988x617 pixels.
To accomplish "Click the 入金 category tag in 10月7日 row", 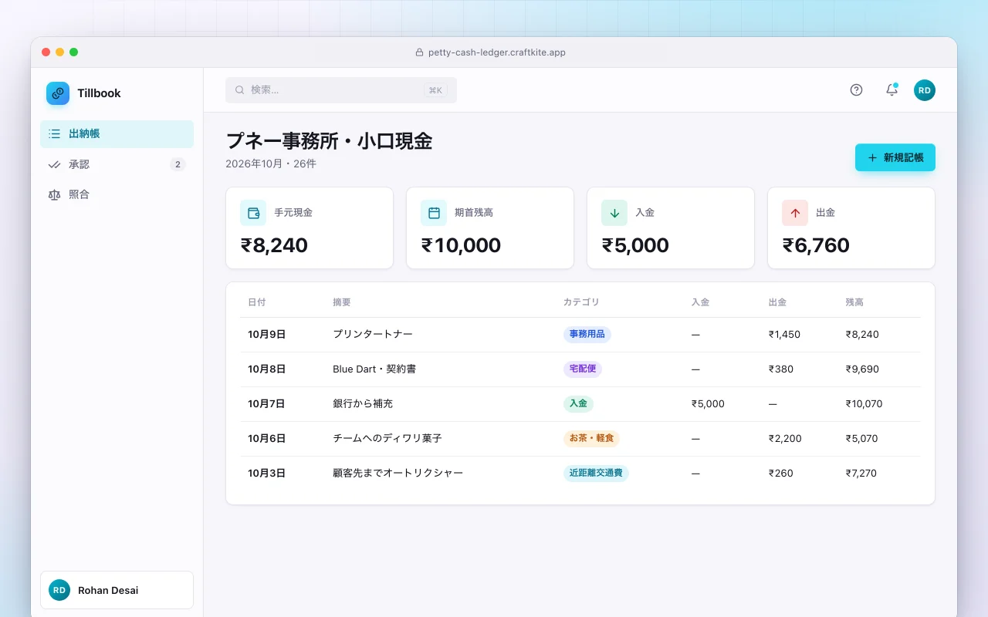I will click(x=578, y=404).
